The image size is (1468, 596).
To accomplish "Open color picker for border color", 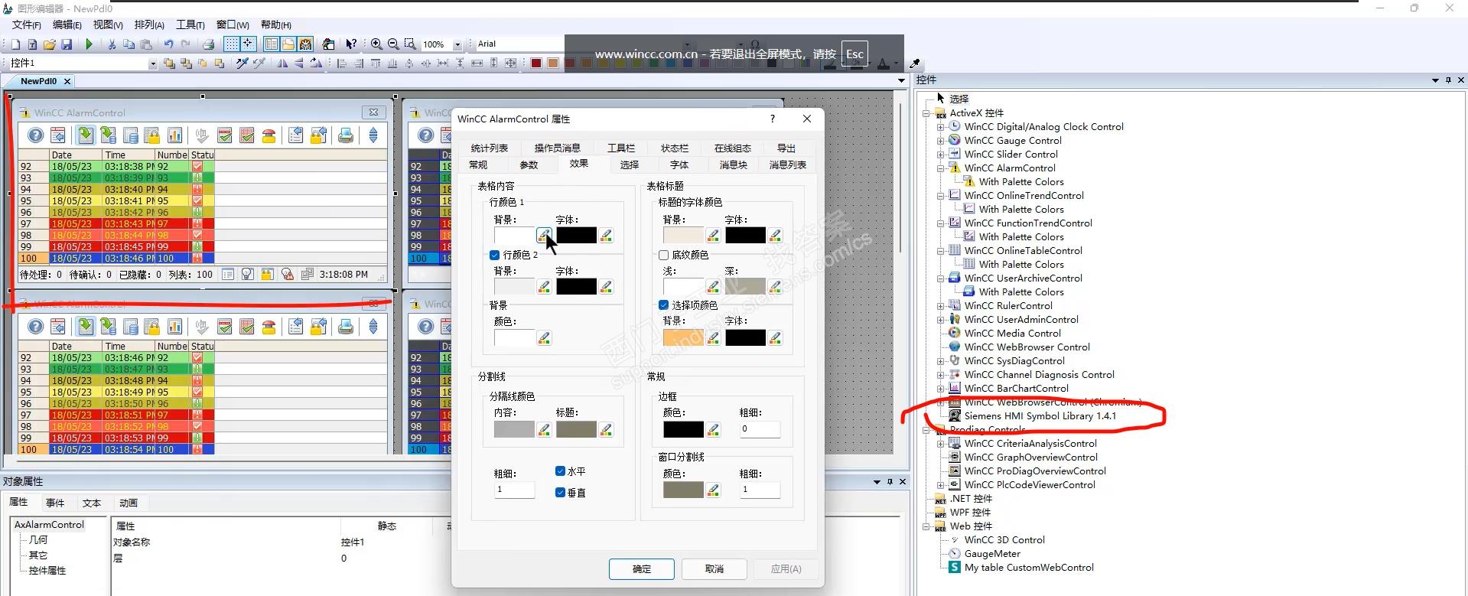I will 713,429.
